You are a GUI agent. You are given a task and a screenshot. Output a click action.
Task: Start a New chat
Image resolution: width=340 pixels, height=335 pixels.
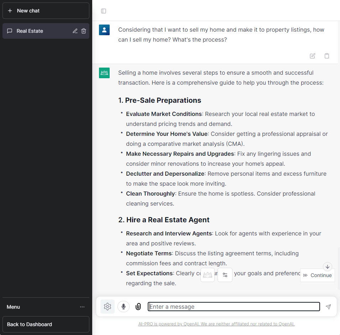pos(46,11)
